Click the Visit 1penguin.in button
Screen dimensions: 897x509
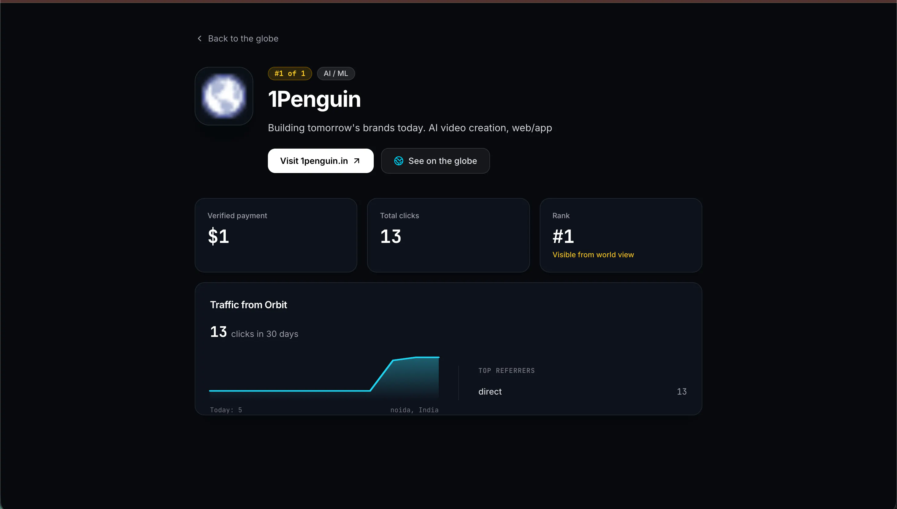point(320,161)
